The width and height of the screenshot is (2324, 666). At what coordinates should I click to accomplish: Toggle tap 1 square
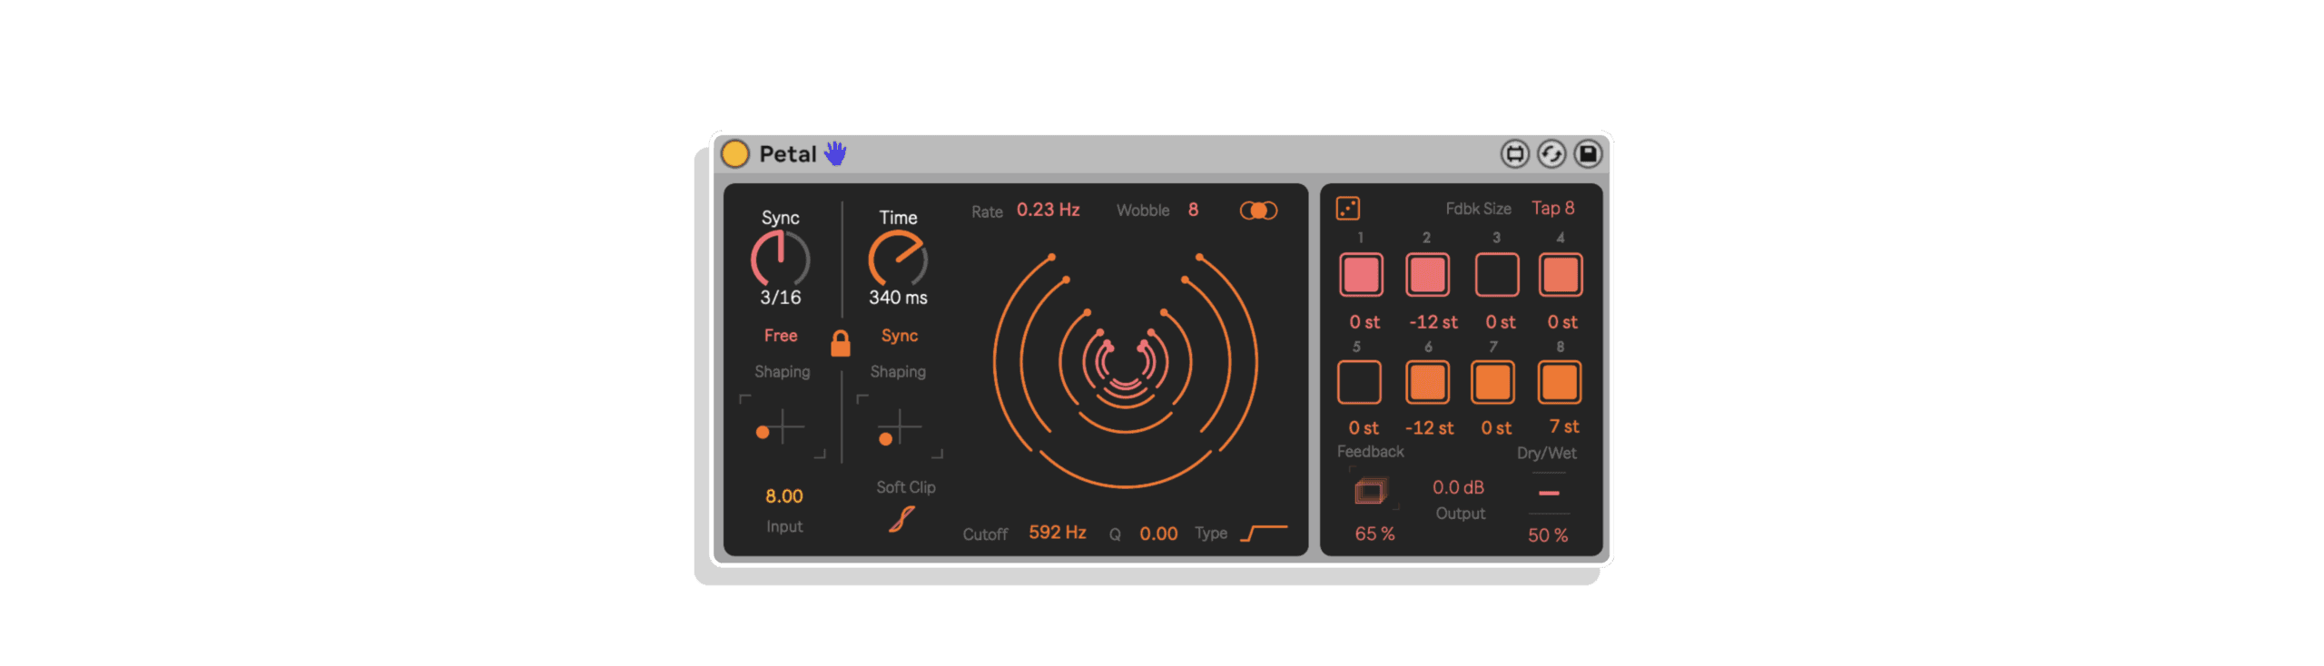(x=1361, y=275)
